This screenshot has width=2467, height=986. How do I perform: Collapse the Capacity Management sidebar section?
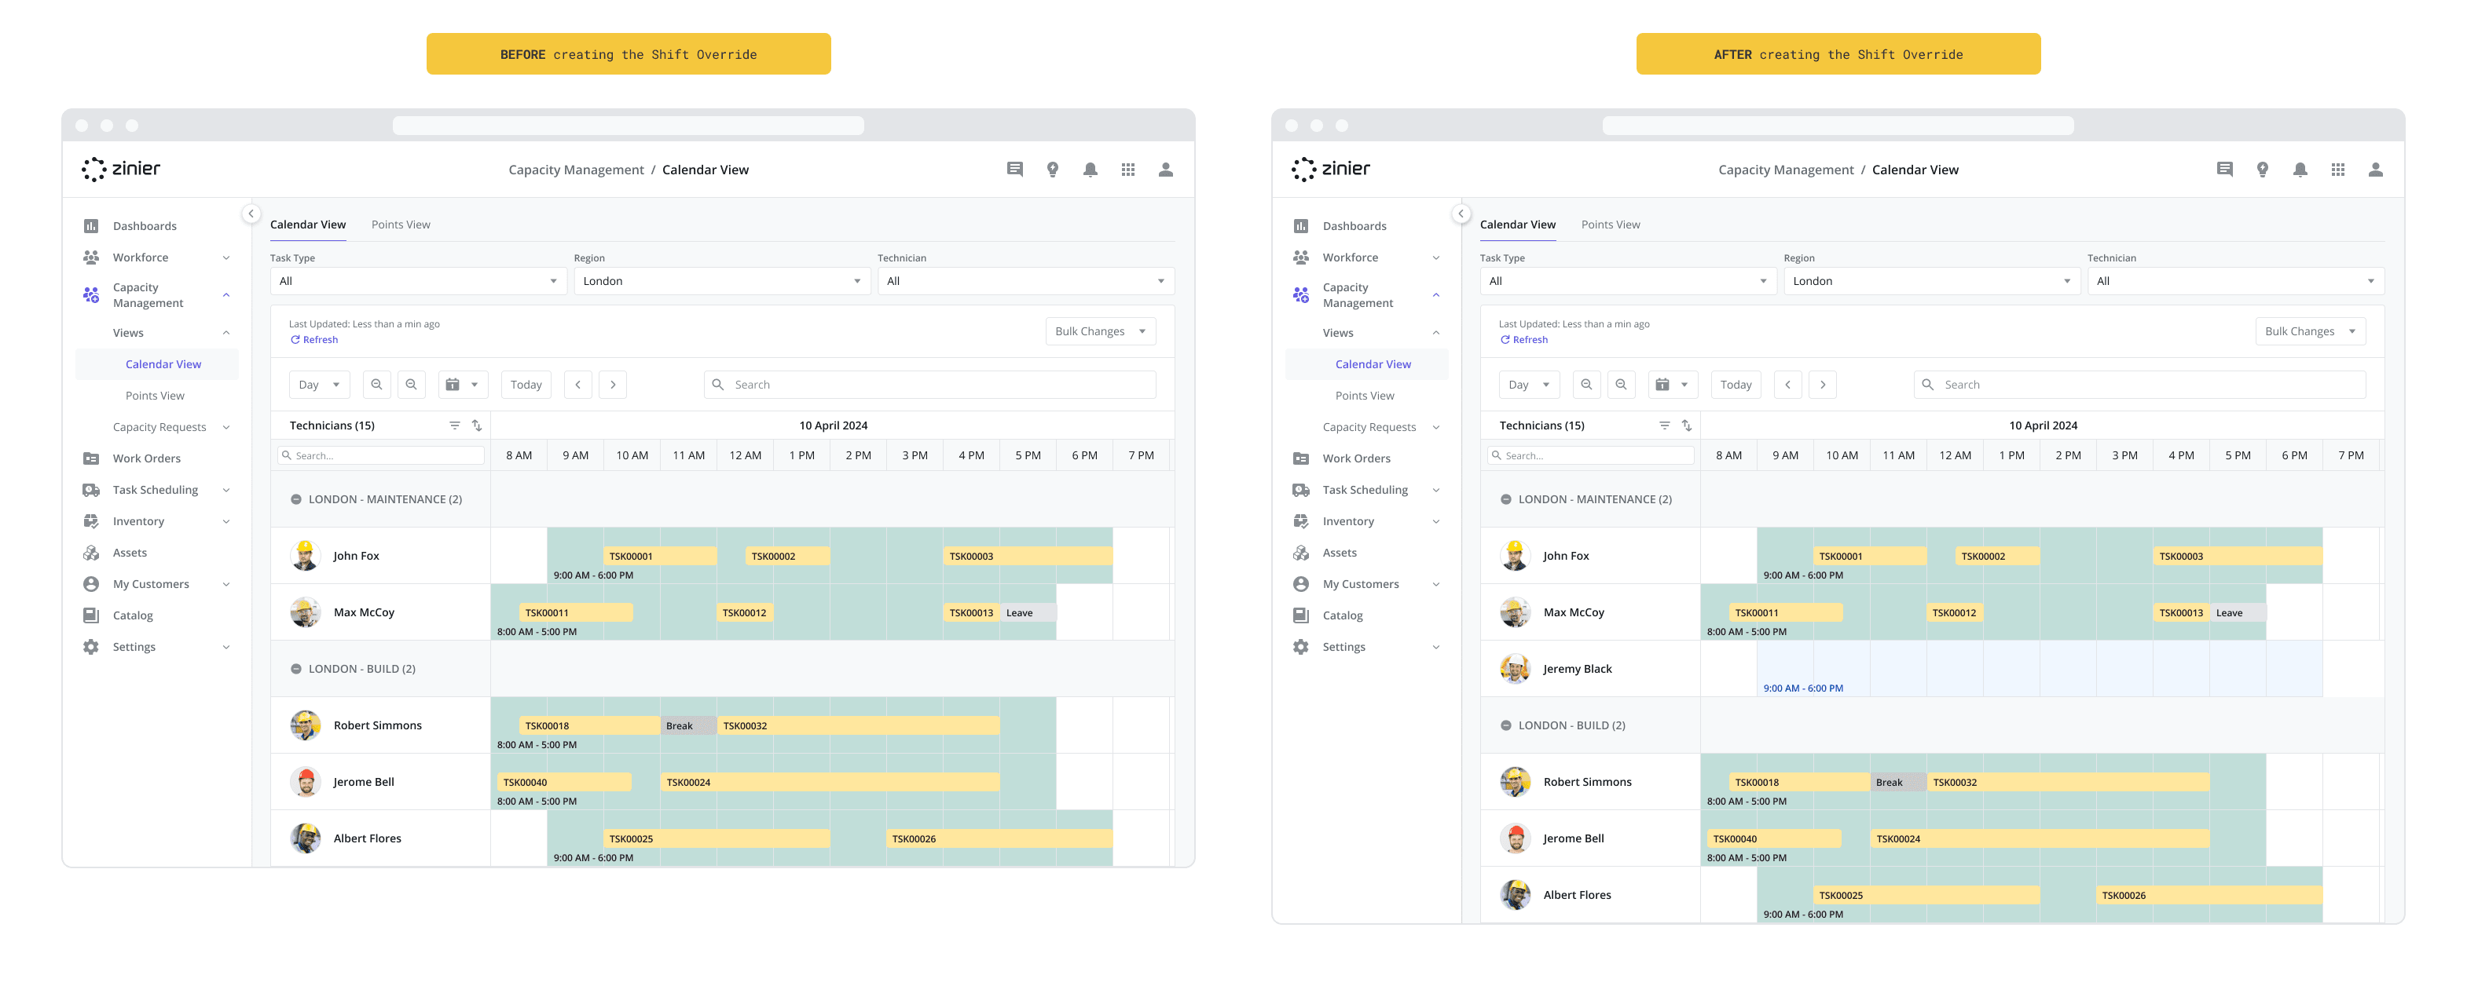(x=226, y=295)
